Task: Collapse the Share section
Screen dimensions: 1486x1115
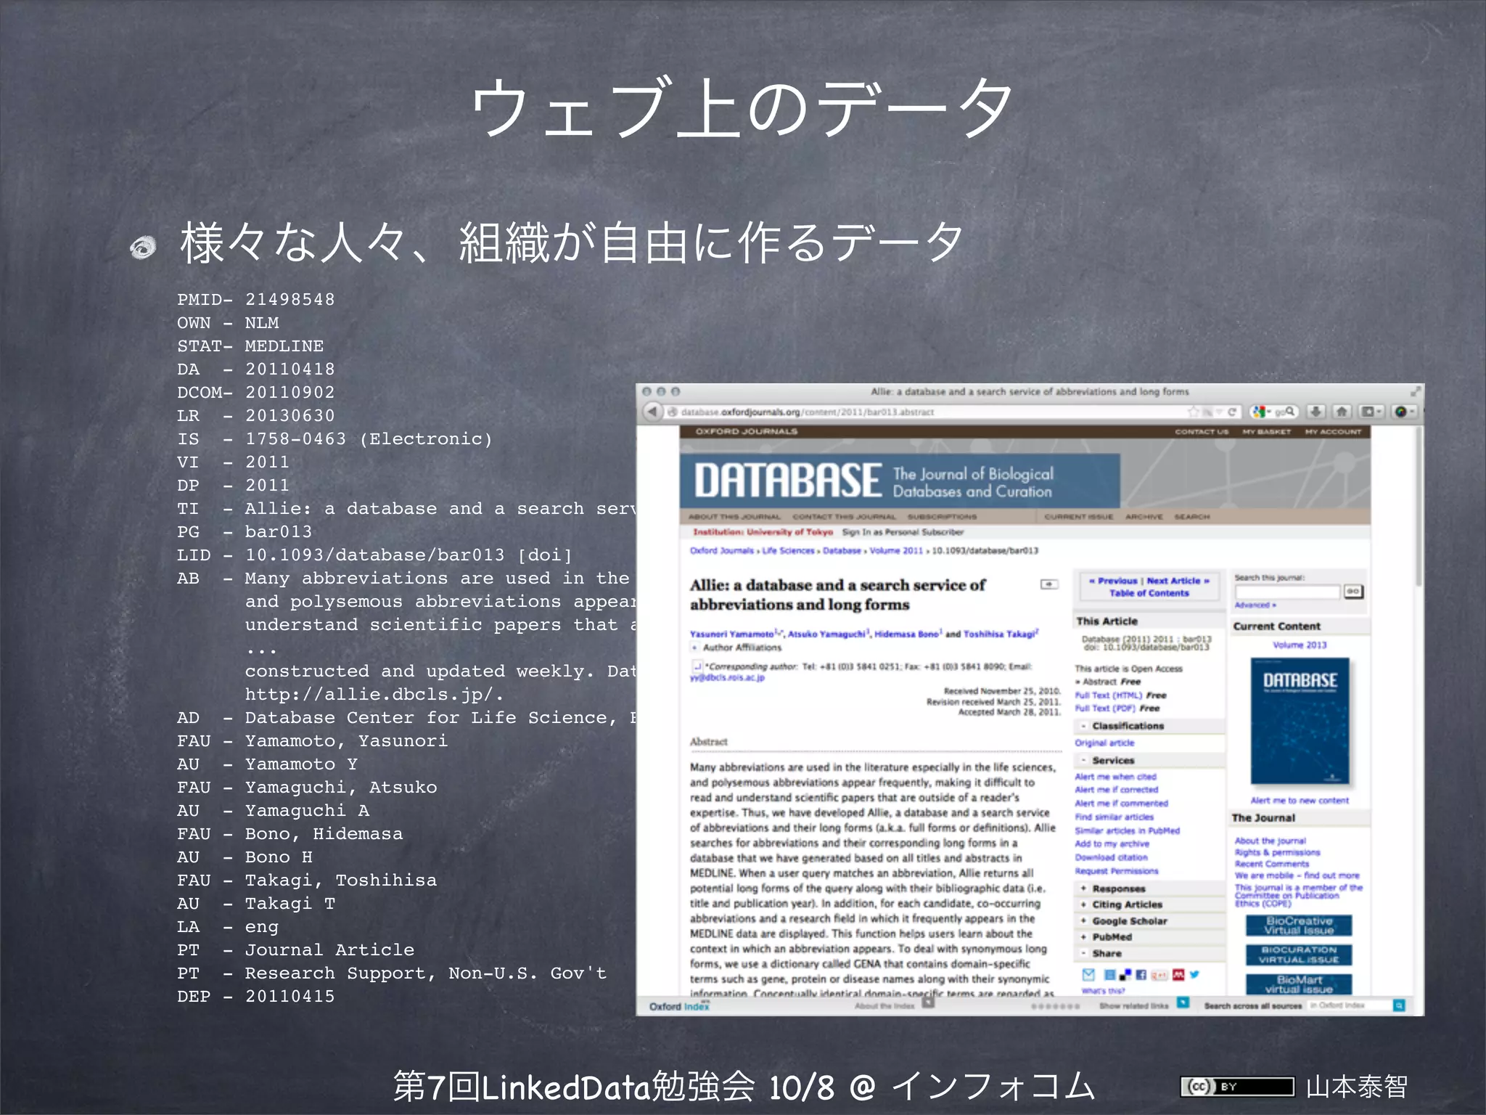Action: (x=1084, y=953)
